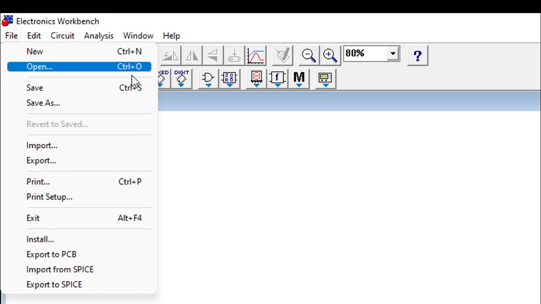Open the Miscellaneous 'M' parts bin

[299, 79]
